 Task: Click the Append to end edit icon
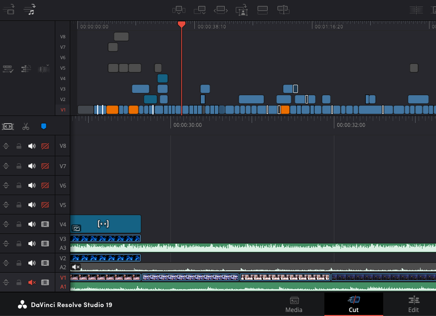200,9
